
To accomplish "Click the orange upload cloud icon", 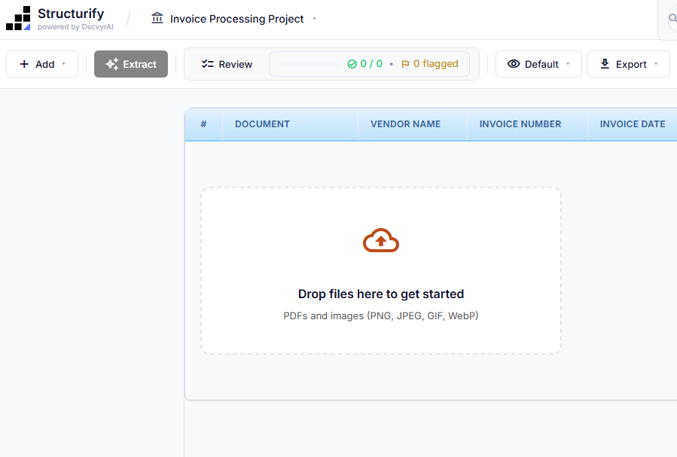I will pyautogui.click(x=380, y=239).
